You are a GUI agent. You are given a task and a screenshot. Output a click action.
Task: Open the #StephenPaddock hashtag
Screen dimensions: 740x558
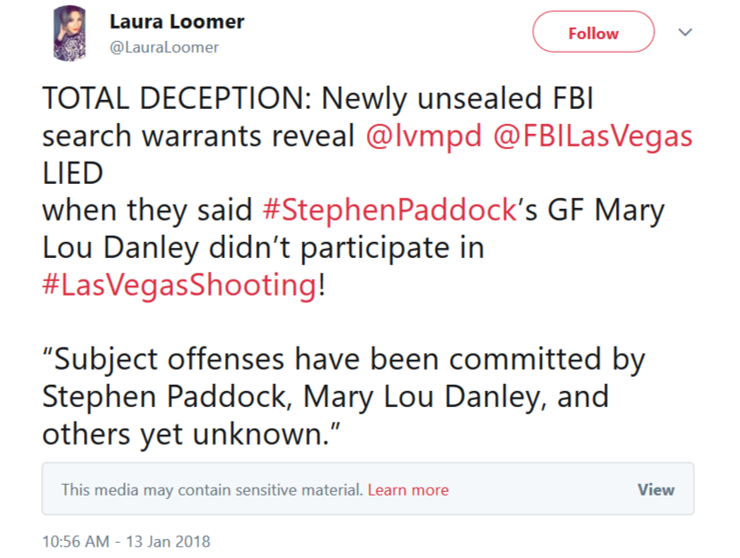point(390,211)
